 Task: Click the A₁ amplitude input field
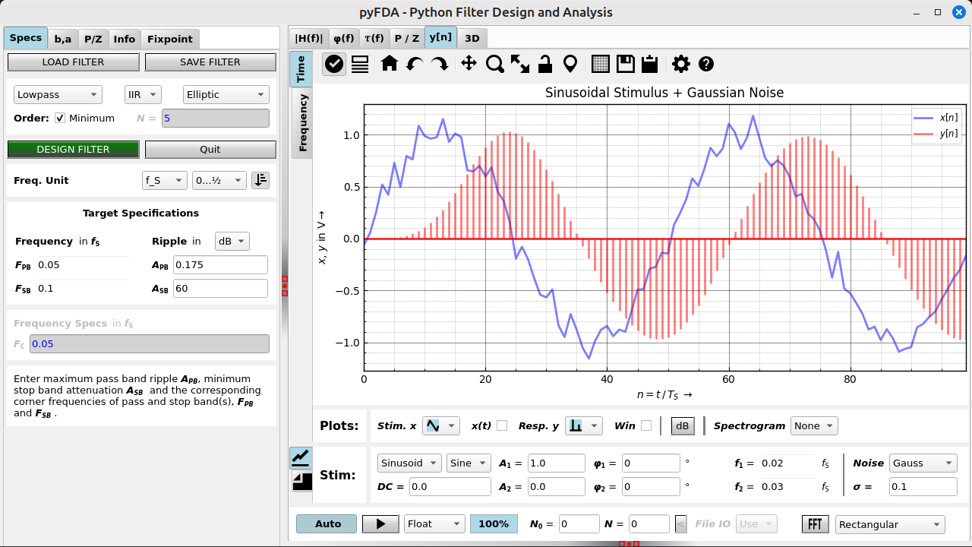coord(556,463)
